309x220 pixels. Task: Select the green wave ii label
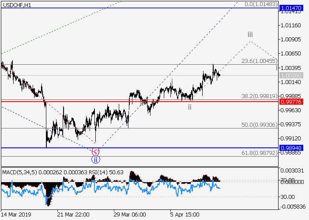point(189,107)
